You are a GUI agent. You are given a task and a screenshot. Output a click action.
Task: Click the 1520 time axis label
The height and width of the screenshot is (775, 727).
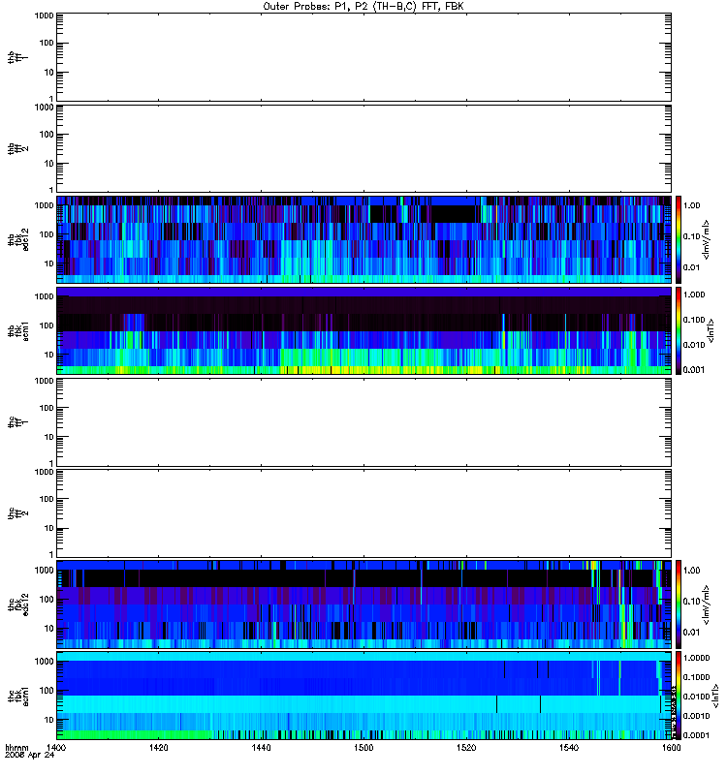[x=466, y=748]
